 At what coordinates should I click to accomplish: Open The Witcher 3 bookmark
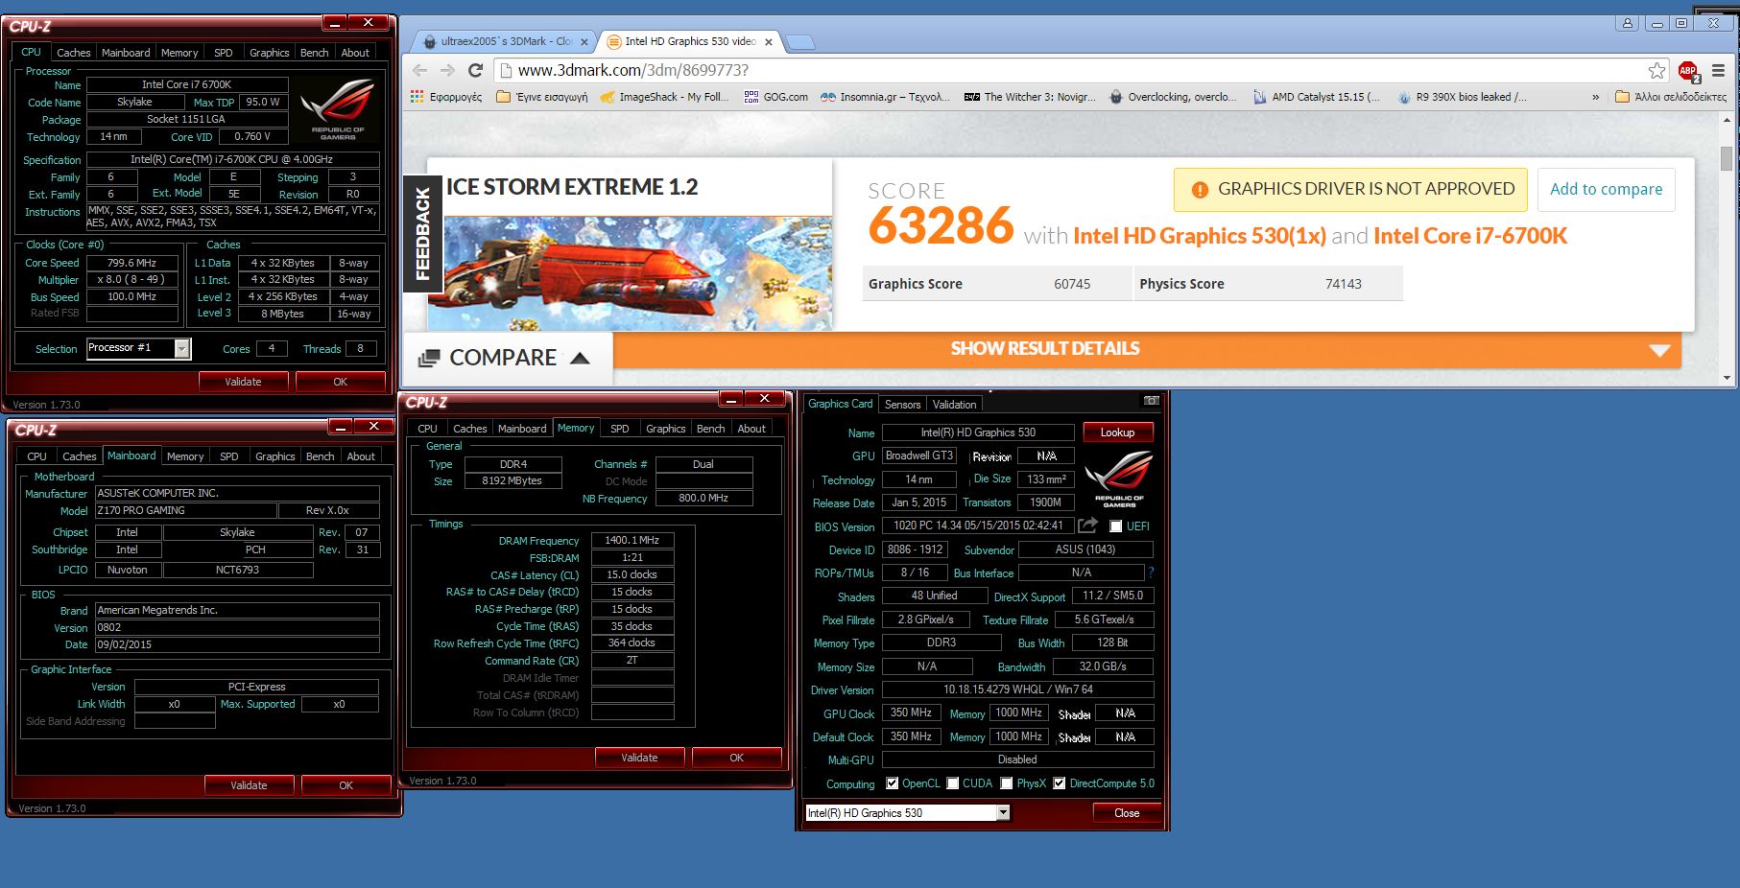(x=1030, y=97)
